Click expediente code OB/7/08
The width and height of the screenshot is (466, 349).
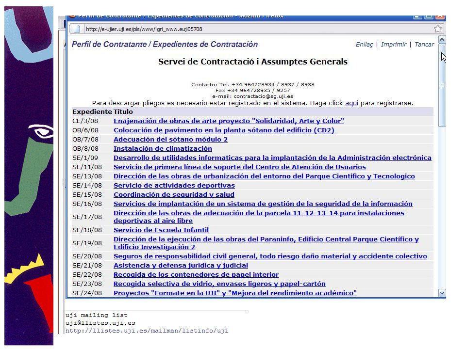85,140
